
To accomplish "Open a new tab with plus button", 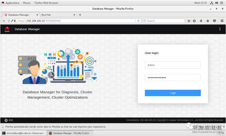I will (x=80, y=15).
